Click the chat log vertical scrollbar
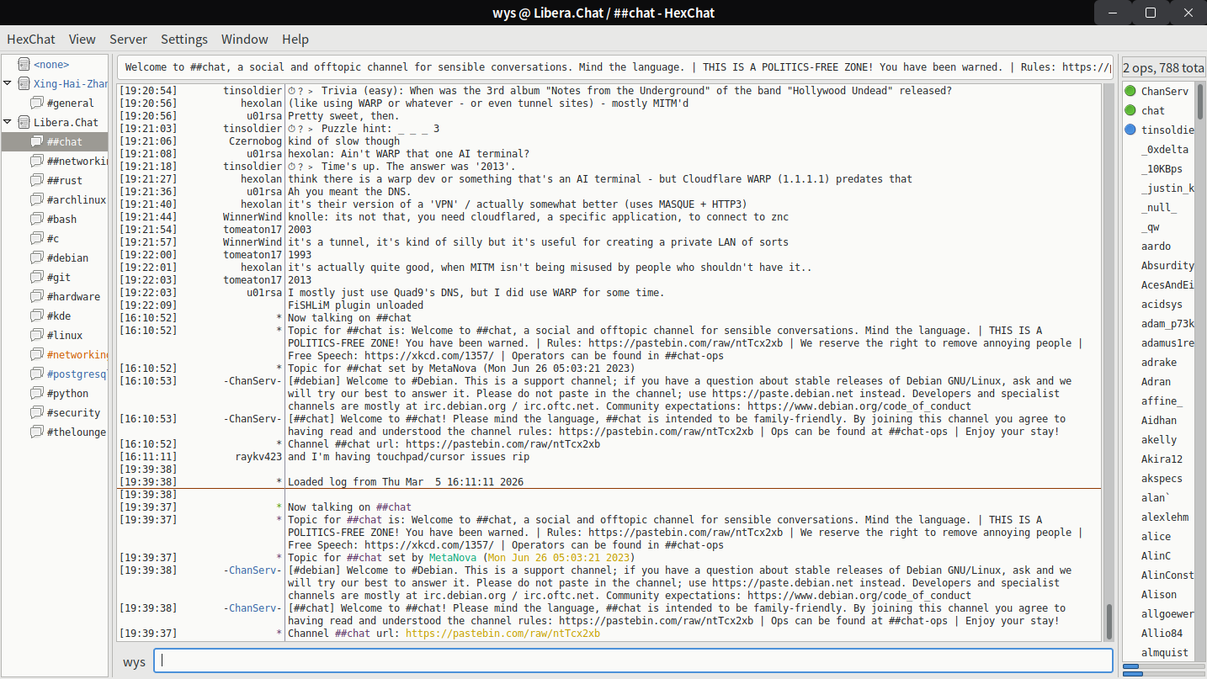Screen dimensions: 1207x679 click(x=1109, y=623)
